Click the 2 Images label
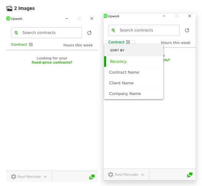Viewport: 202px width, 186px height. coord(24,8)
